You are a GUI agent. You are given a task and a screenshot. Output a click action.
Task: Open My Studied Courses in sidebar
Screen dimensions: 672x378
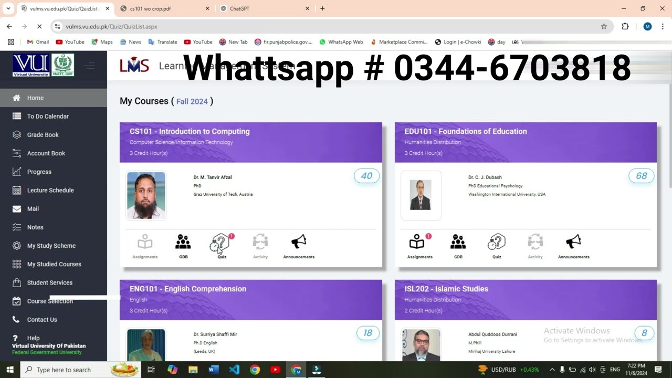click(x=54, y=264)
